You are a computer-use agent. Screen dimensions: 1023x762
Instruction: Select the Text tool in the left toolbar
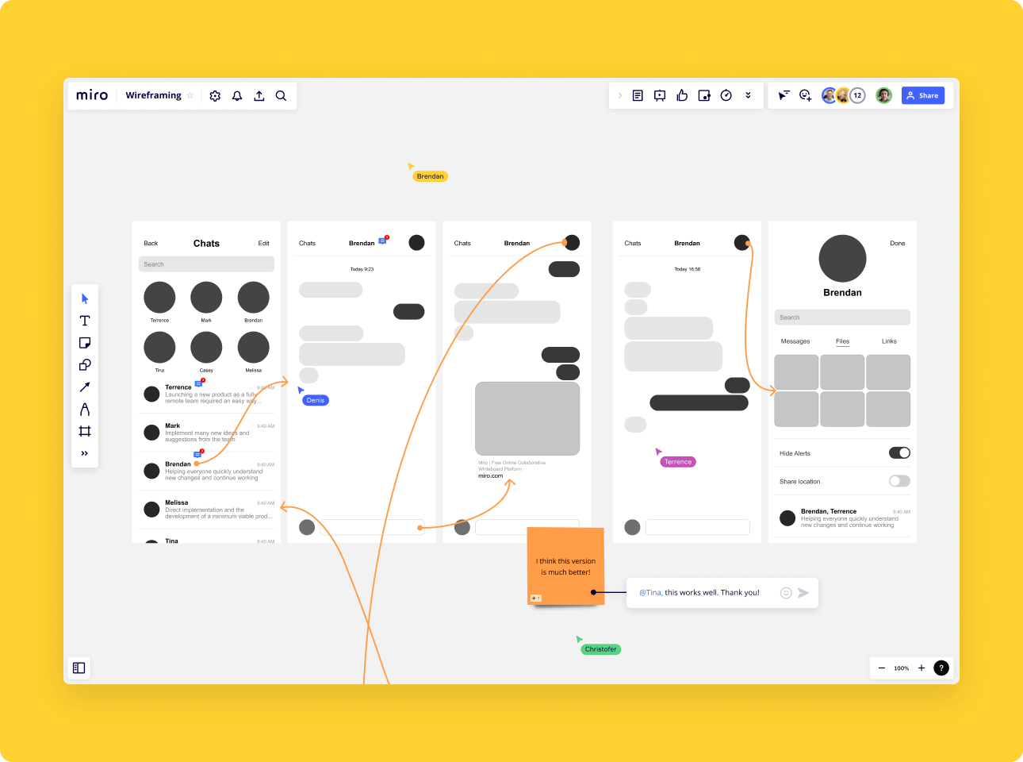(x=85, y=321)
